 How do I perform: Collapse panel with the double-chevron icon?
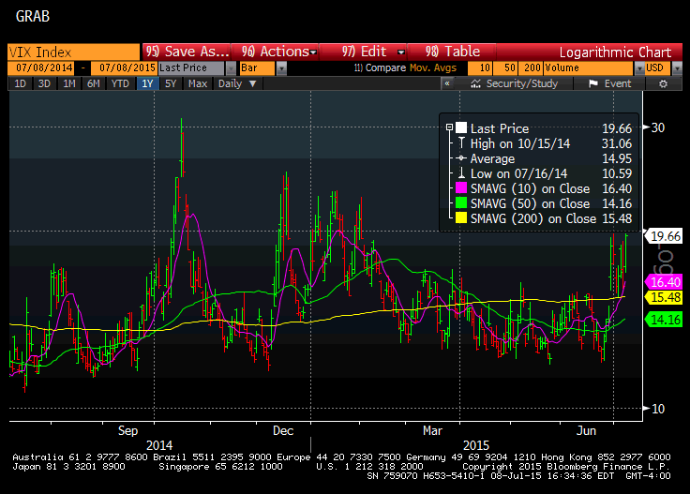coord(447,83)
